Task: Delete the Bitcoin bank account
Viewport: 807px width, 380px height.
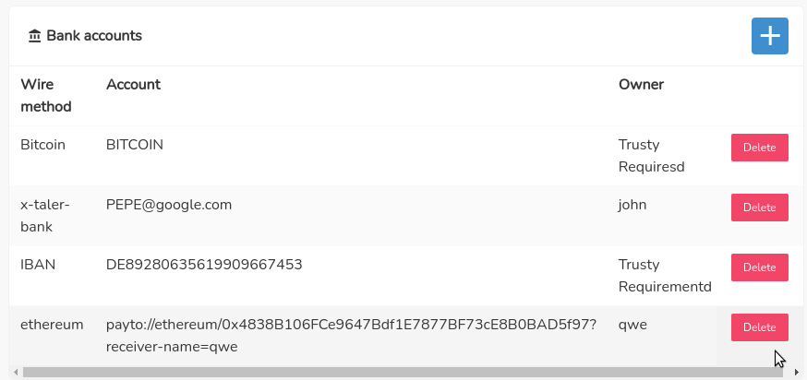Action: coord(759,148)
